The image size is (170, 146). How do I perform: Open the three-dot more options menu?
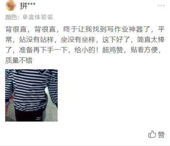[x=161, y=6]
